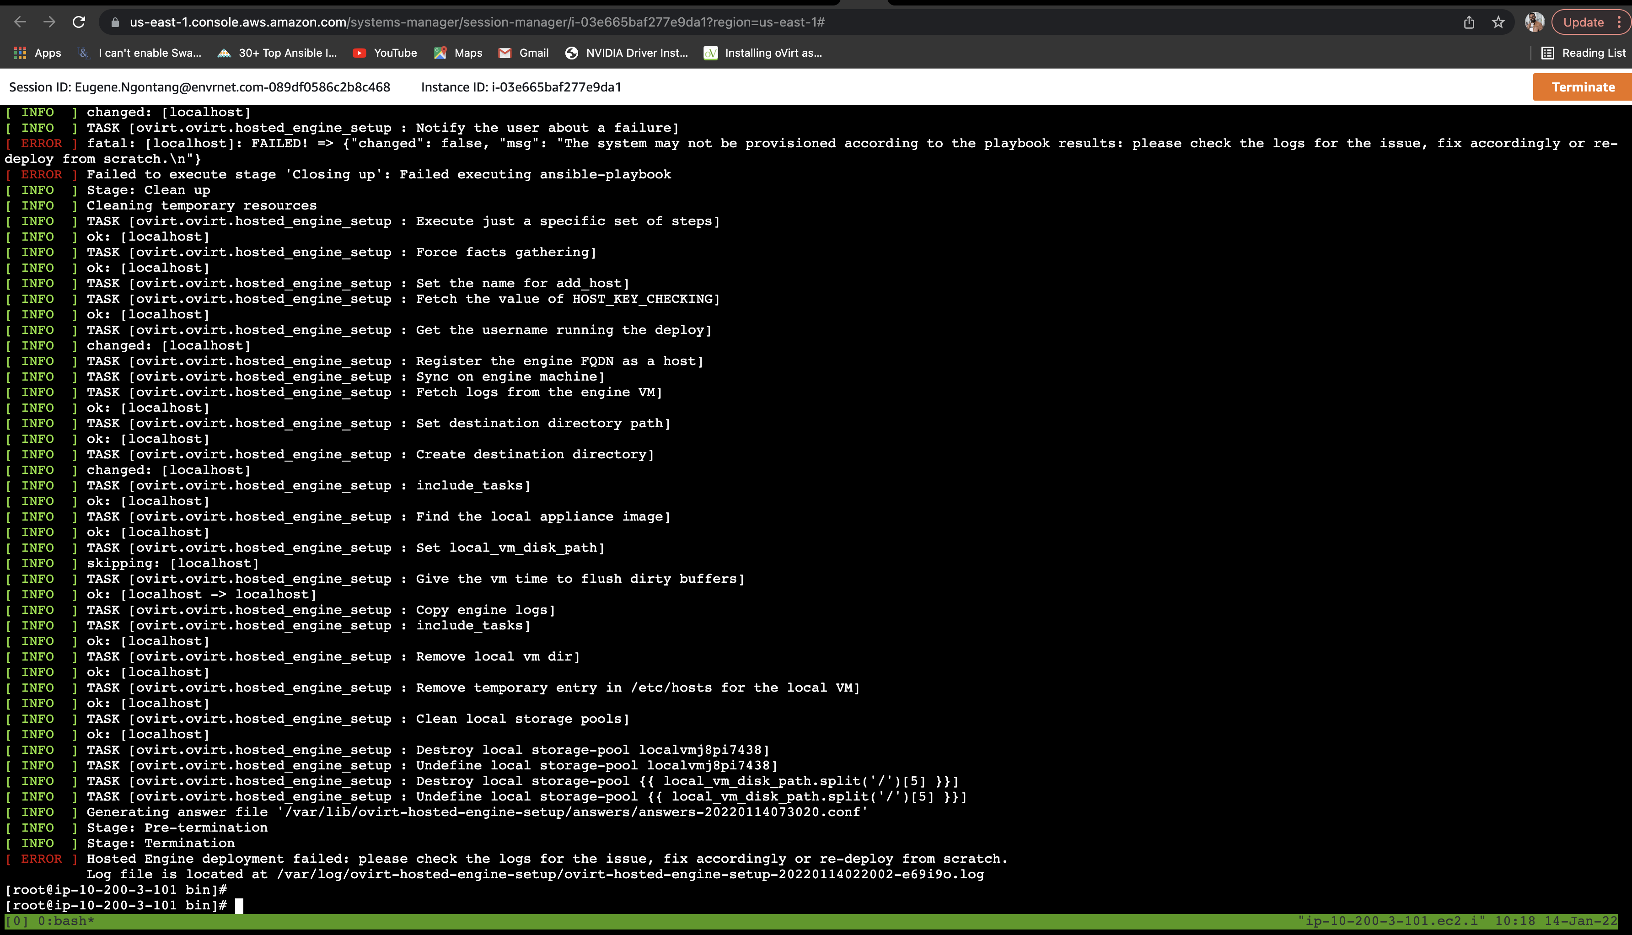
Task: Click the browser forward arrow
Action: (49, 22)
